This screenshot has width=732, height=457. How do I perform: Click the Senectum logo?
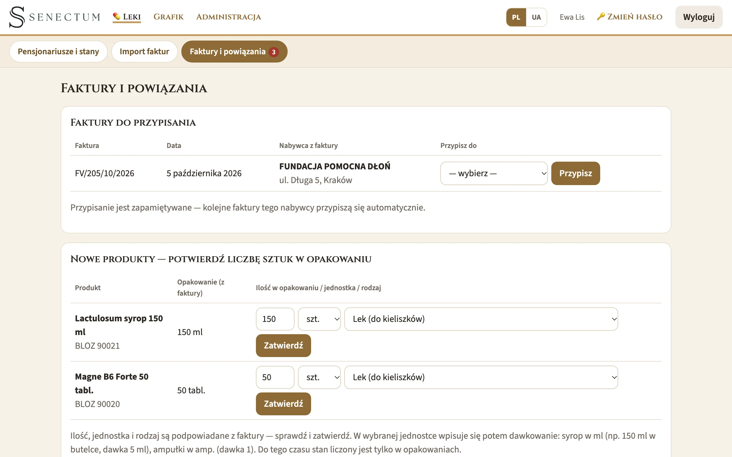[x=55, y=17]
